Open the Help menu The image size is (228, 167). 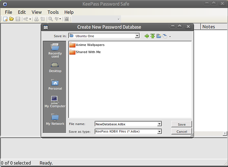(x=69, y=12)
